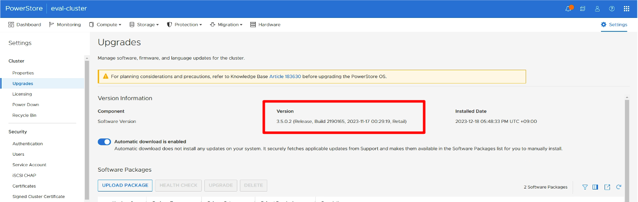
Task: Click the PowerStore logo text
Action: click(23, 9)
